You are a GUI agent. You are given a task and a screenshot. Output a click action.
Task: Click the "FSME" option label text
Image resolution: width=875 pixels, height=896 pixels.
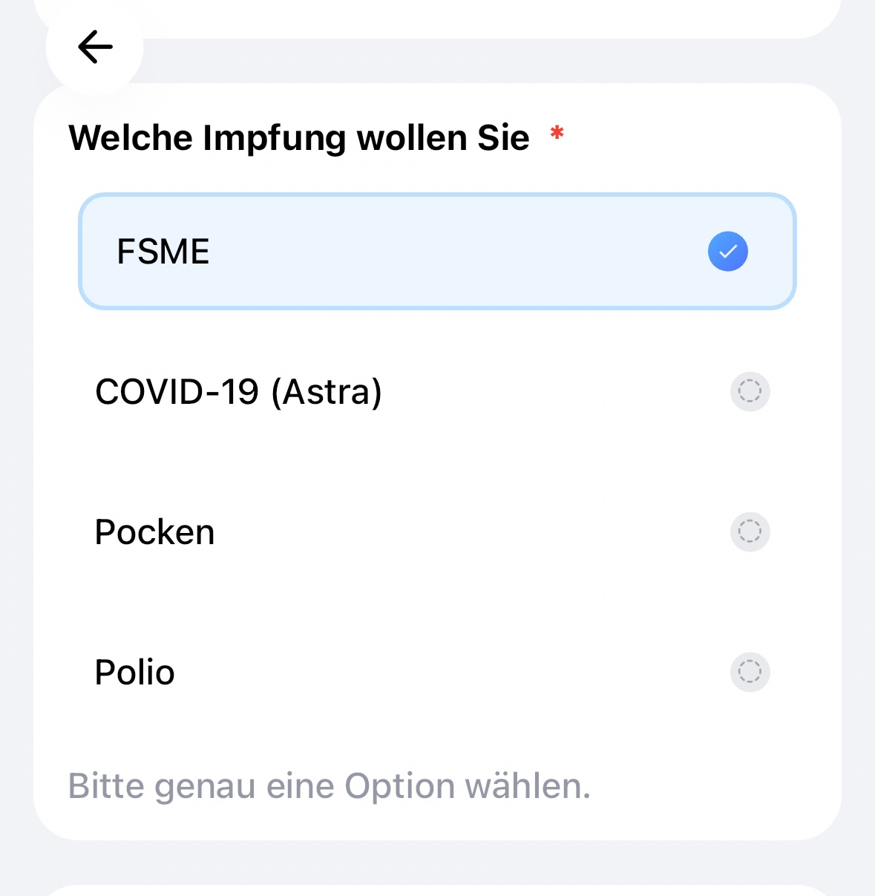click(163, 252)
